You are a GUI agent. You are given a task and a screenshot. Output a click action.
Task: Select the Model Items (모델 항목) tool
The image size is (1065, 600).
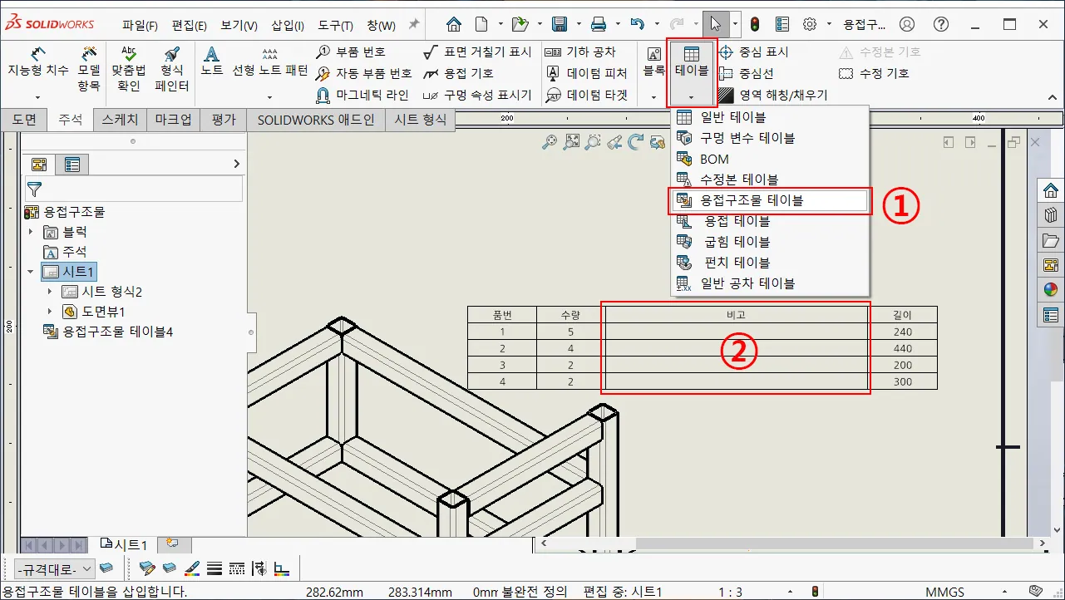click(89, 68)
